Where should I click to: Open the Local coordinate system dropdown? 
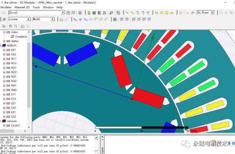click(x=63, y=13)
